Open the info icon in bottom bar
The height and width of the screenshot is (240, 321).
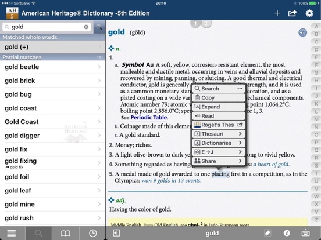pyautogui.click(x=287, y=233)
